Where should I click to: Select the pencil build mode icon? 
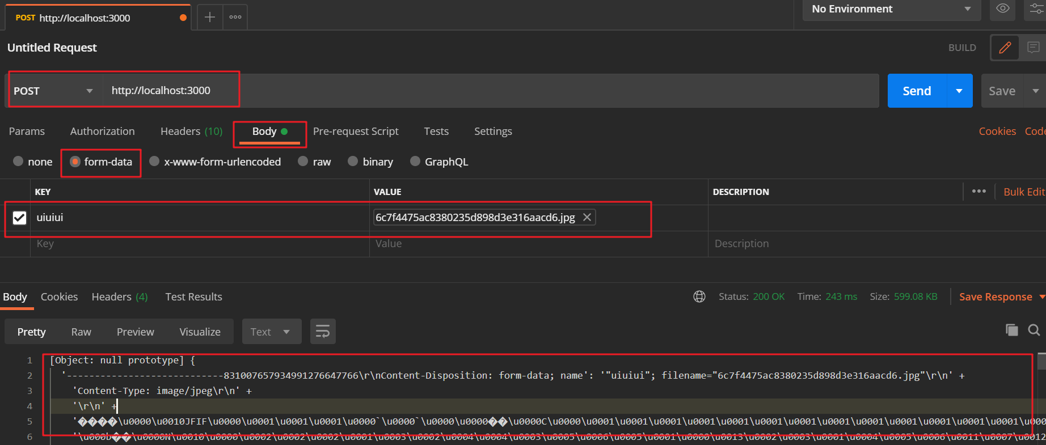click(x=1005, y=48)
